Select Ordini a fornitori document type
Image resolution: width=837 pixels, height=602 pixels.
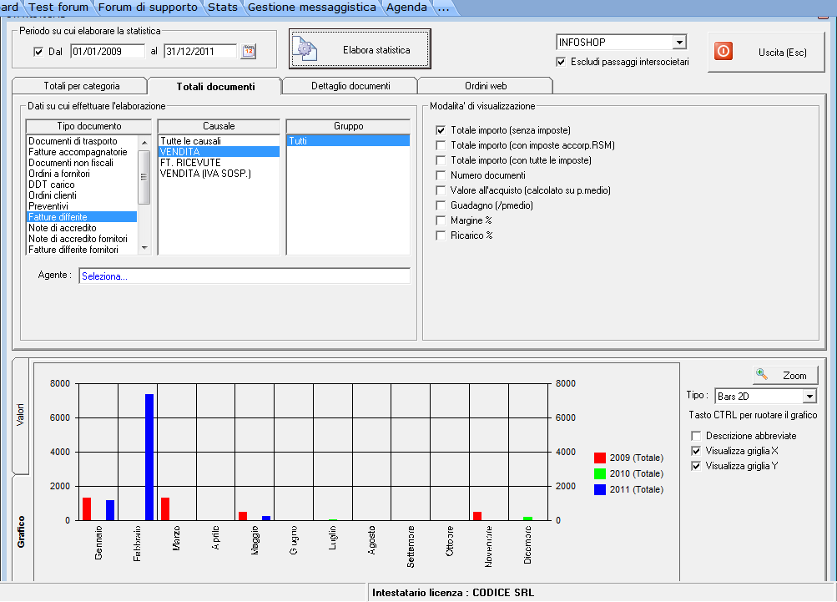[82, 174]
